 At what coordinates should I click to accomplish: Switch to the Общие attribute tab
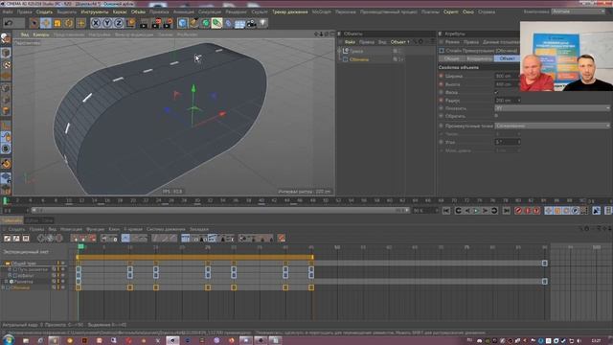452,58
